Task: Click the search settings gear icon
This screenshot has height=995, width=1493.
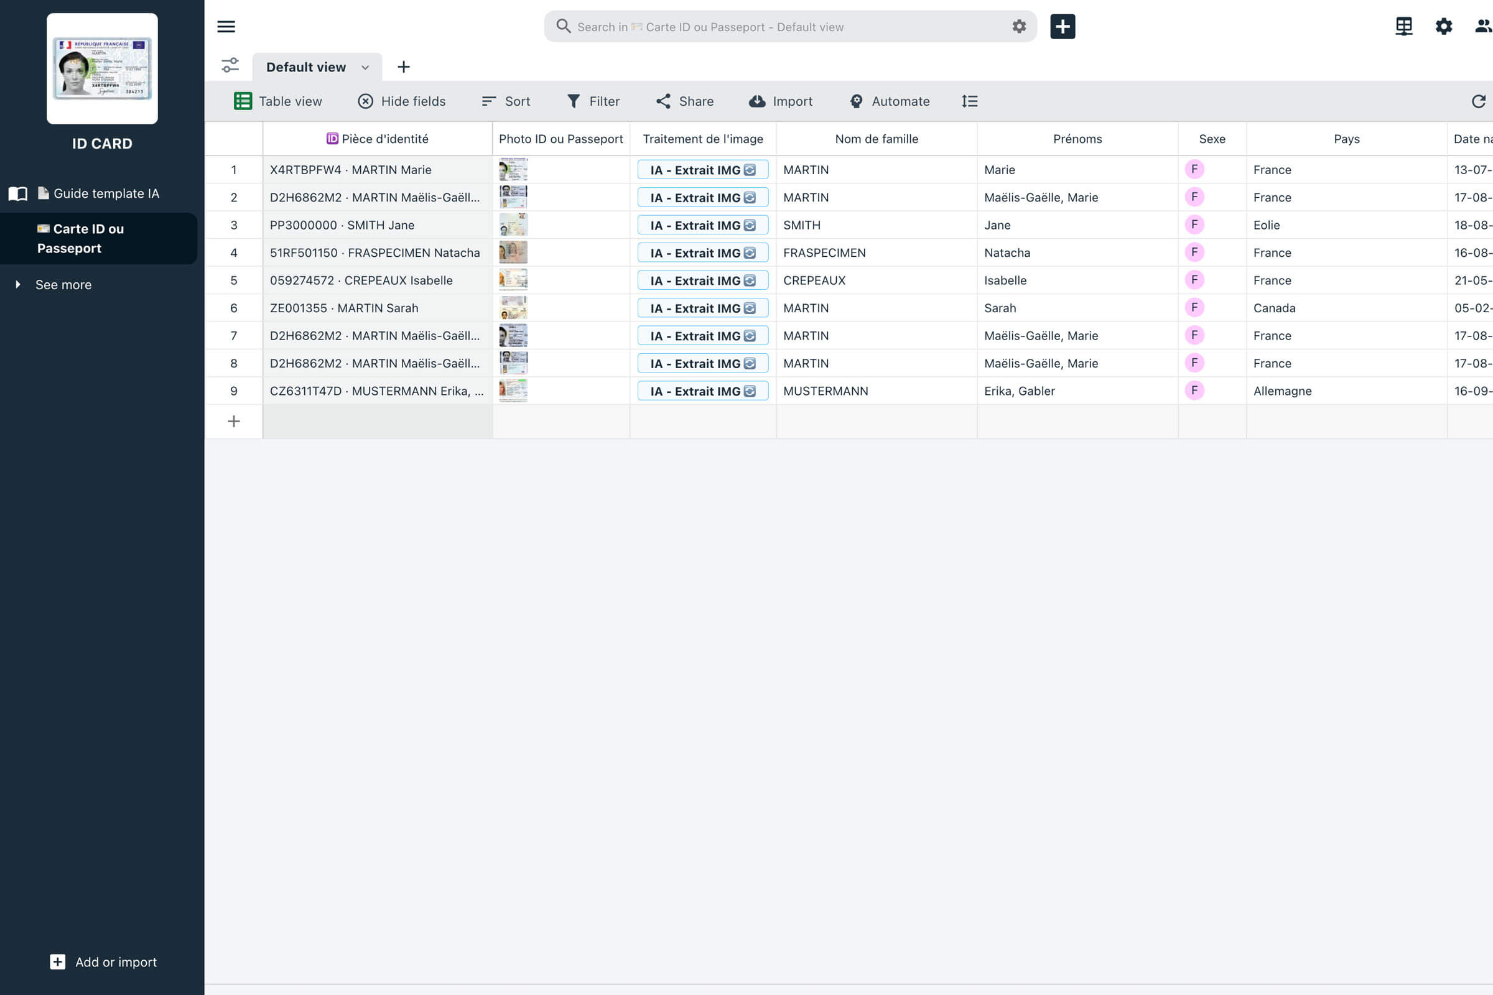Action: (1019, 27)
